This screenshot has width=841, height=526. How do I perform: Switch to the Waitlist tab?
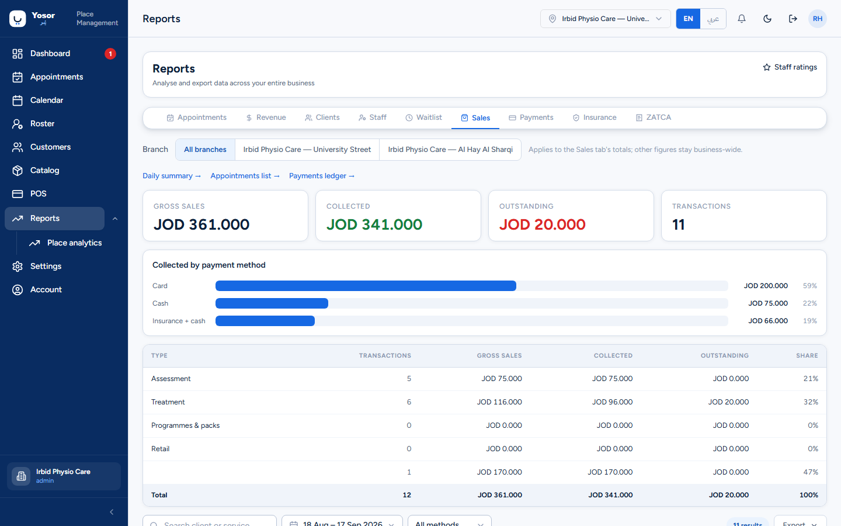[423, 117]
